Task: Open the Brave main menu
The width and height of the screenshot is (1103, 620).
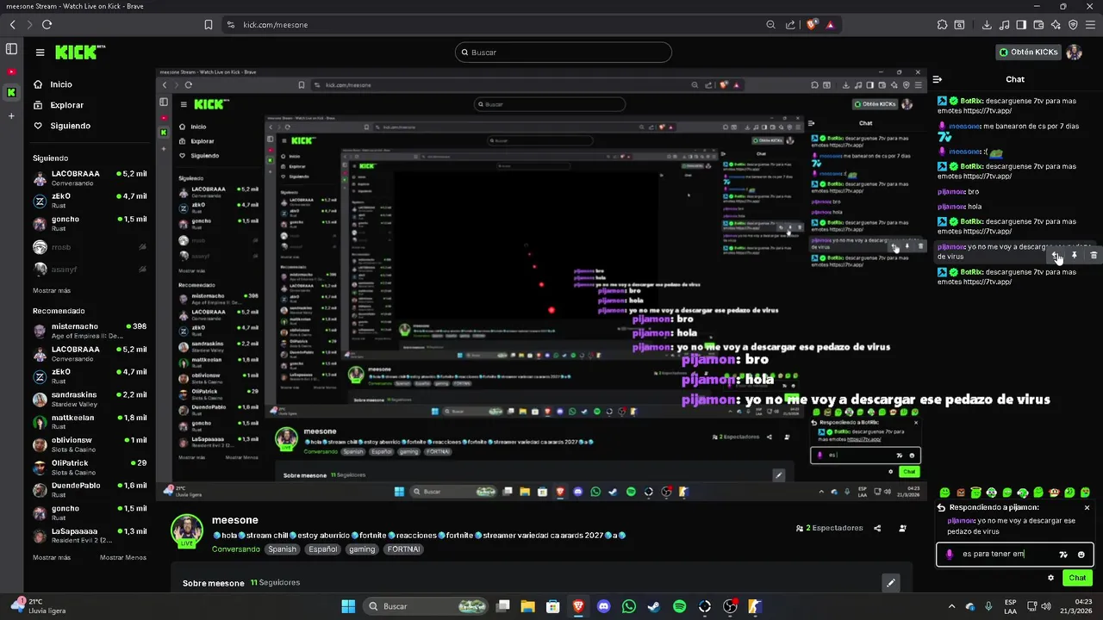Action: point(1091,25)
